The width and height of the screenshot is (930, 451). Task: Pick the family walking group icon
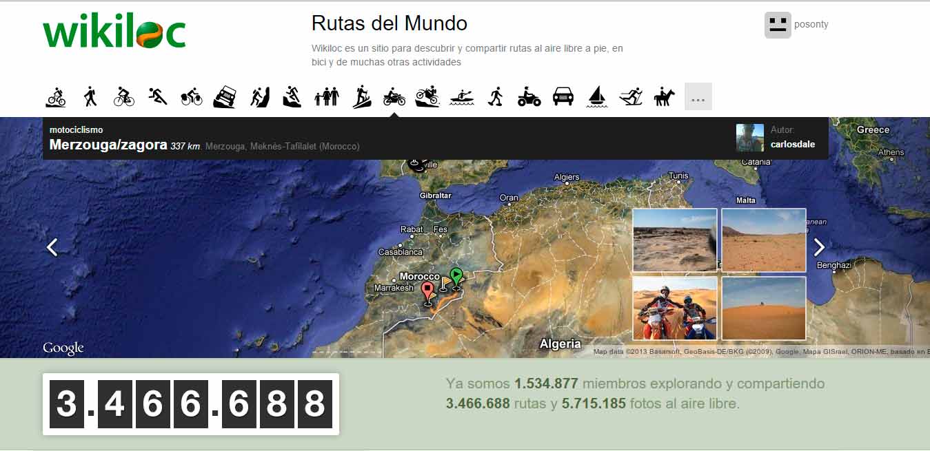click(x=327, y=97)
